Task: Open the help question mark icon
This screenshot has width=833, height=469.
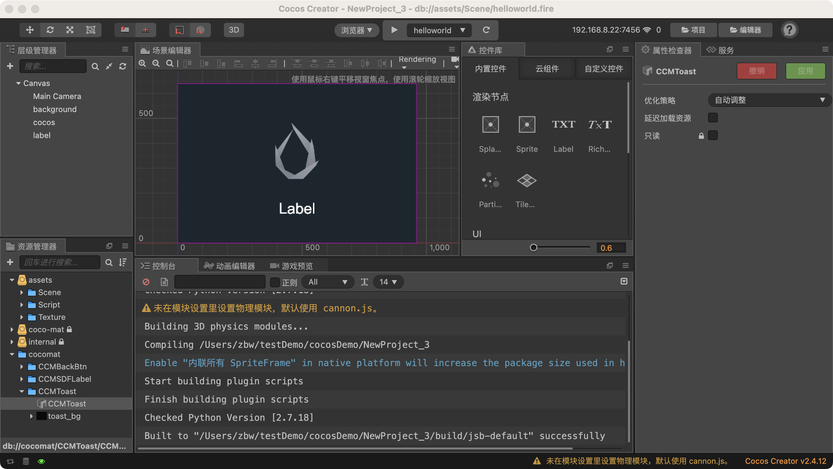Action: [x=789, y=30]
